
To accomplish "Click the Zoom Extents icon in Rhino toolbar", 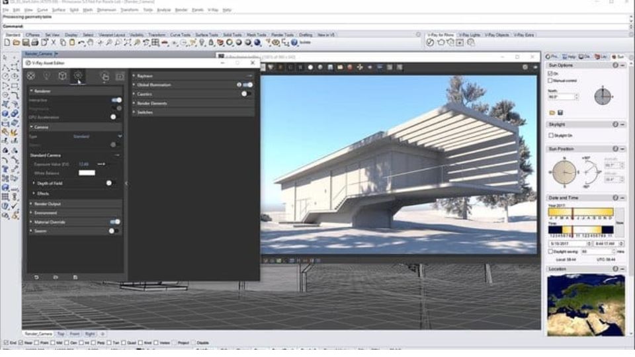I will [128, 42].
